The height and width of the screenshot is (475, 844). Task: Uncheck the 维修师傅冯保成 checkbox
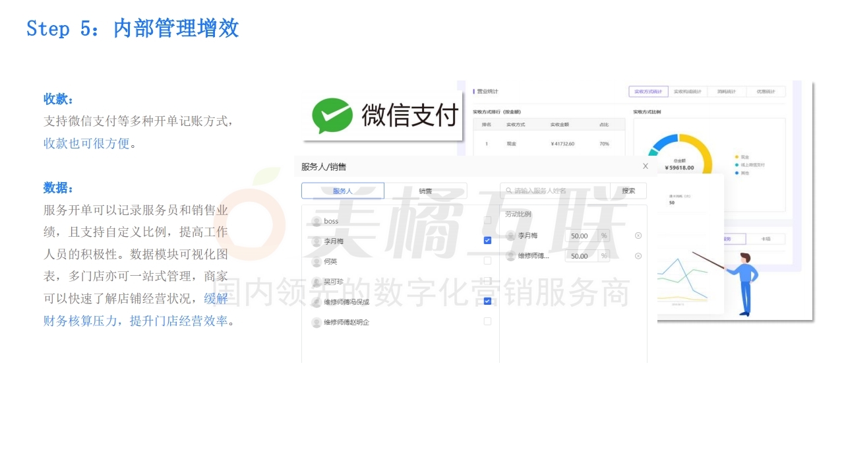pos(487,301)
